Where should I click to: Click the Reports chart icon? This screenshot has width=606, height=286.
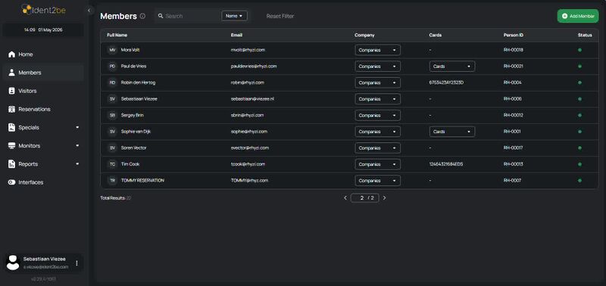(11, 164)
